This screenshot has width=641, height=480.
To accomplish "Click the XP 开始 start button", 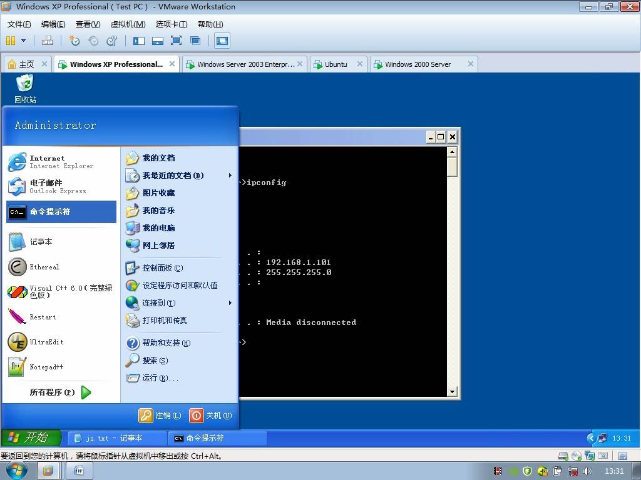I will pos(31,438).
